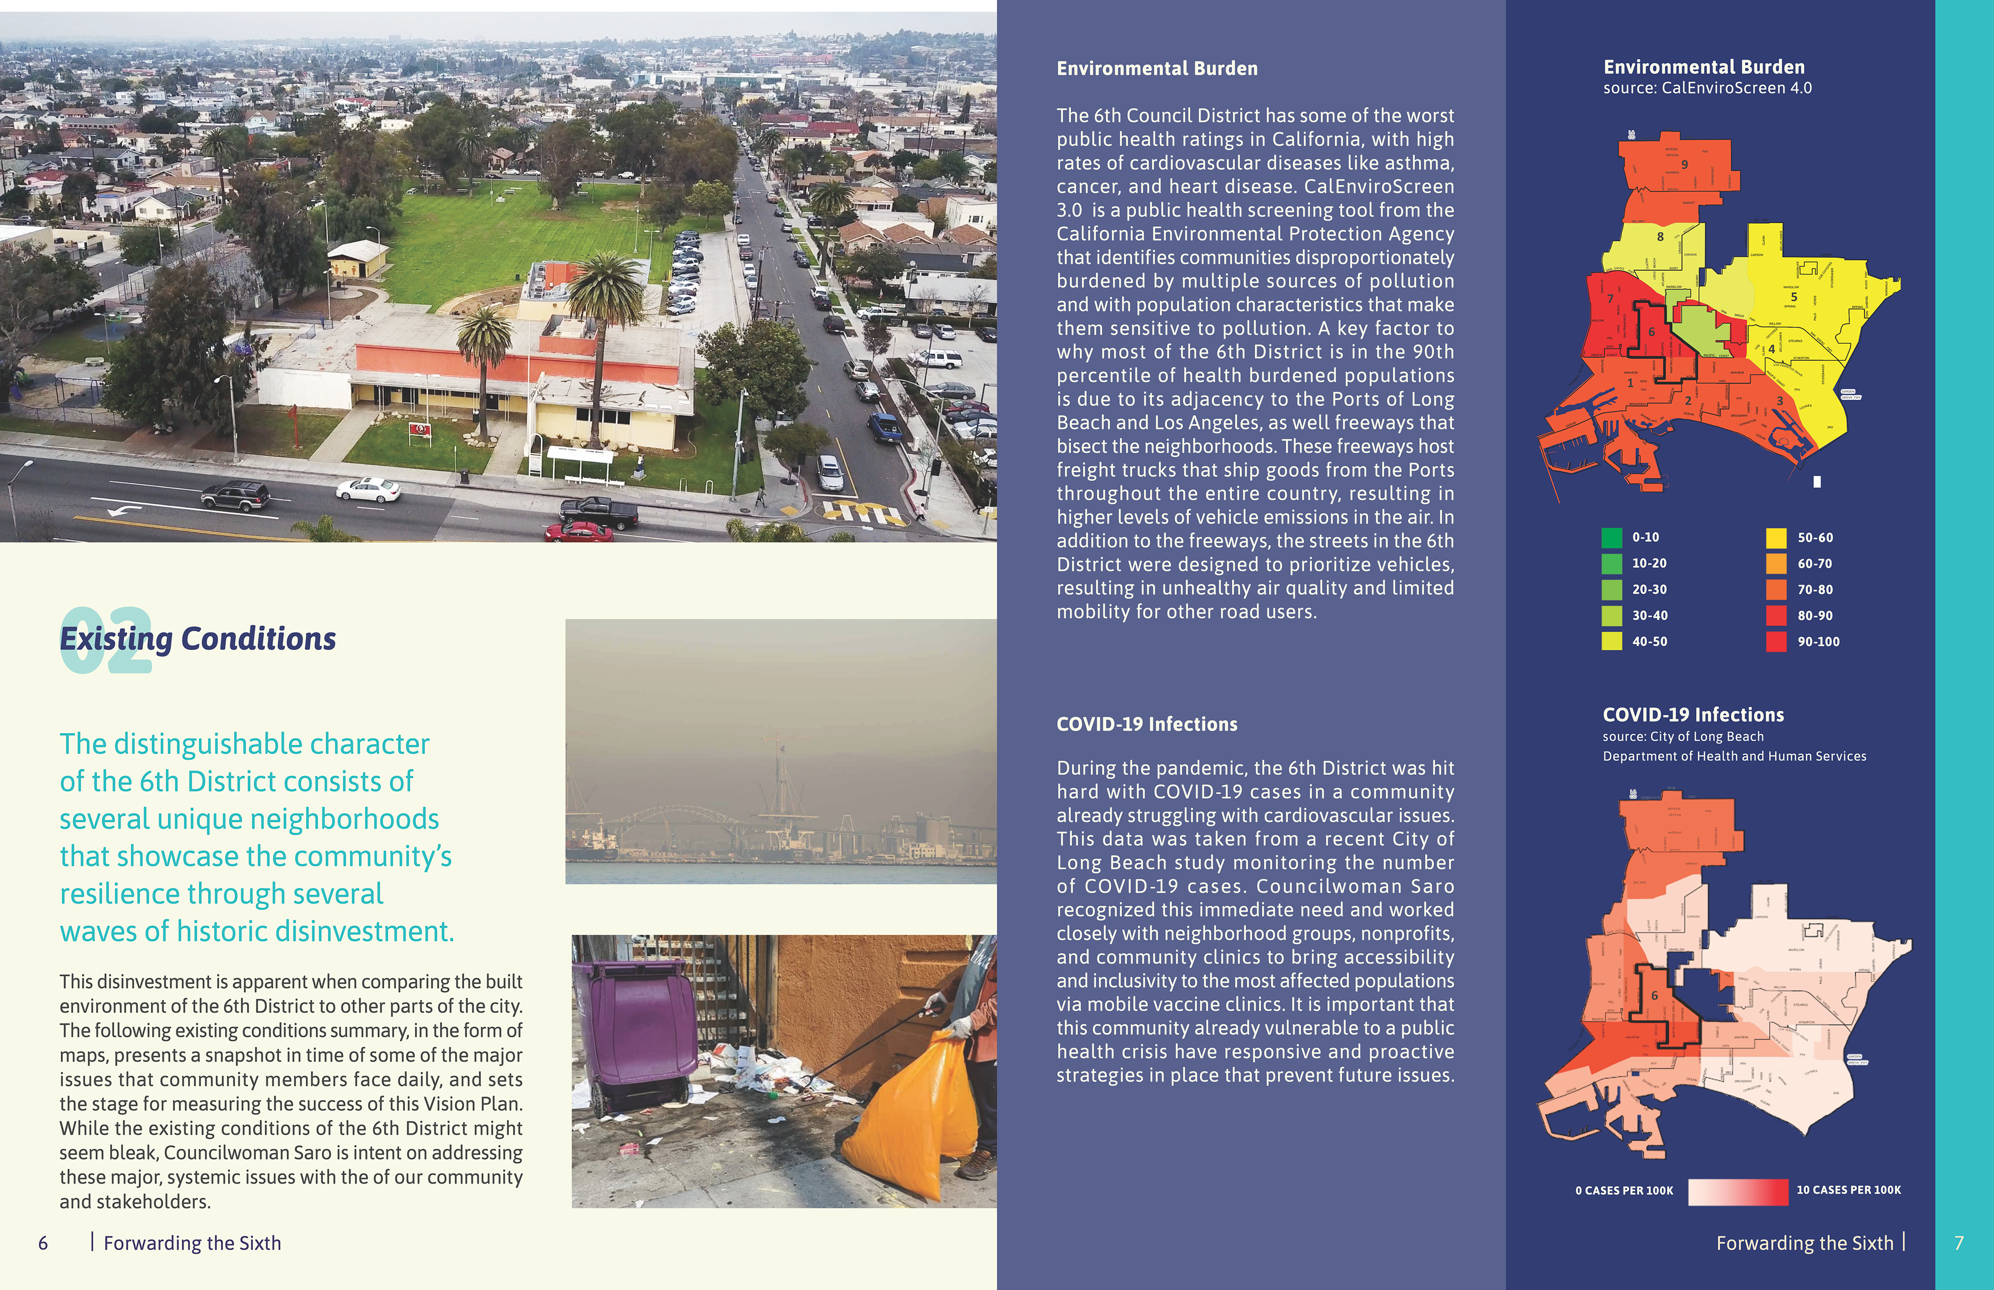Viewport: 1994px width, 1290px height.
Task: Click the 80-90 legend color swatch
Action: [x=1776, y=616]
